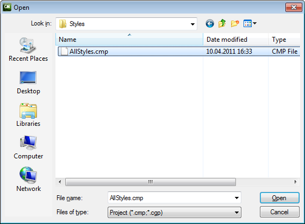Screen dimensions: 305x224
Task: Open the View Menu icon
Action: (250, 24)
